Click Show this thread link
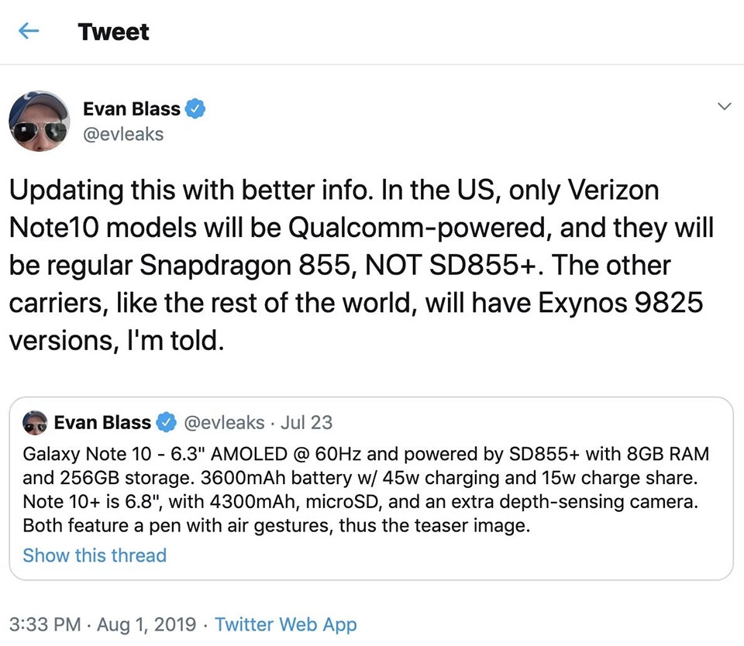744x646 pixels. (x=95, y=555)
